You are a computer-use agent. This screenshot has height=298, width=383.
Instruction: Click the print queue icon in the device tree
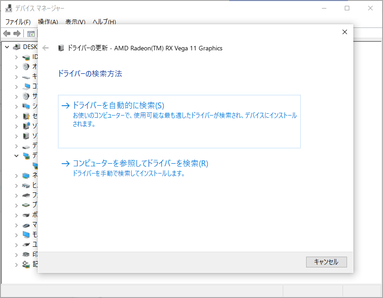(26, 254)
